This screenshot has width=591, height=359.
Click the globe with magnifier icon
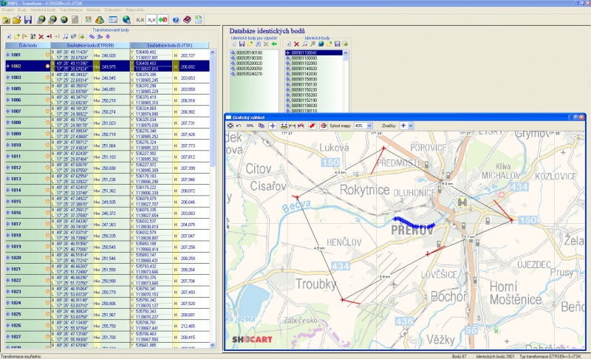126,20
